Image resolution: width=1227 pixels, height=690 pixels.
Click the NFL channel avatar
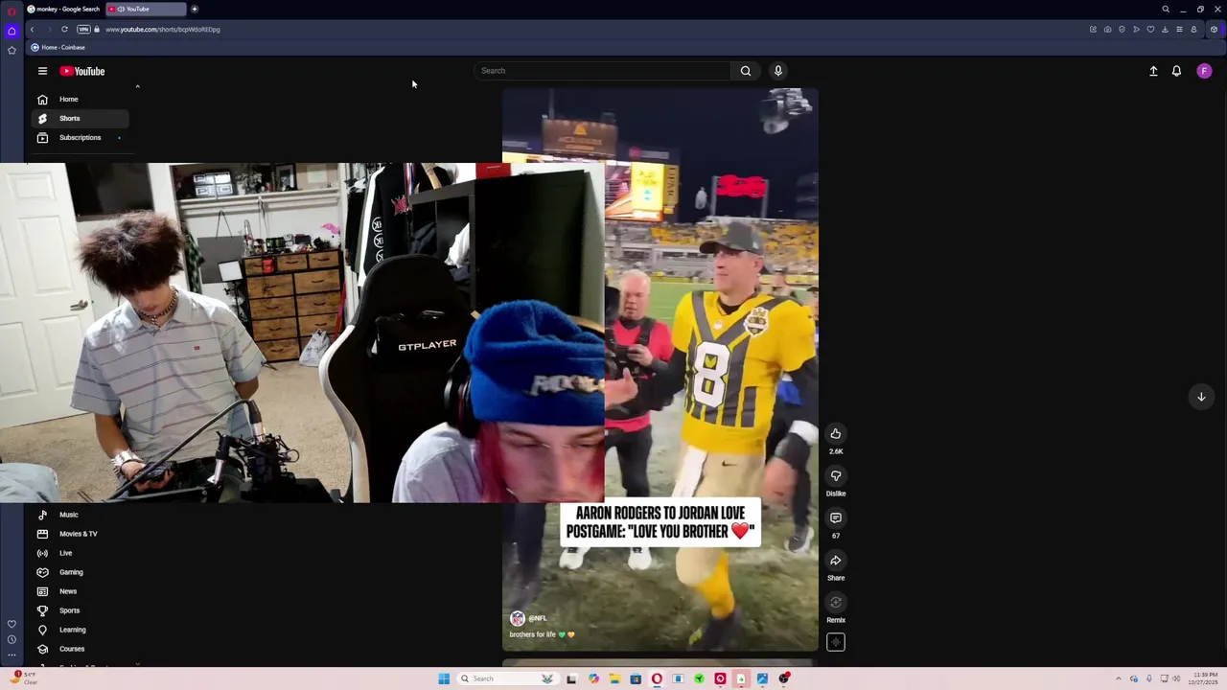(x=518, y=618)
